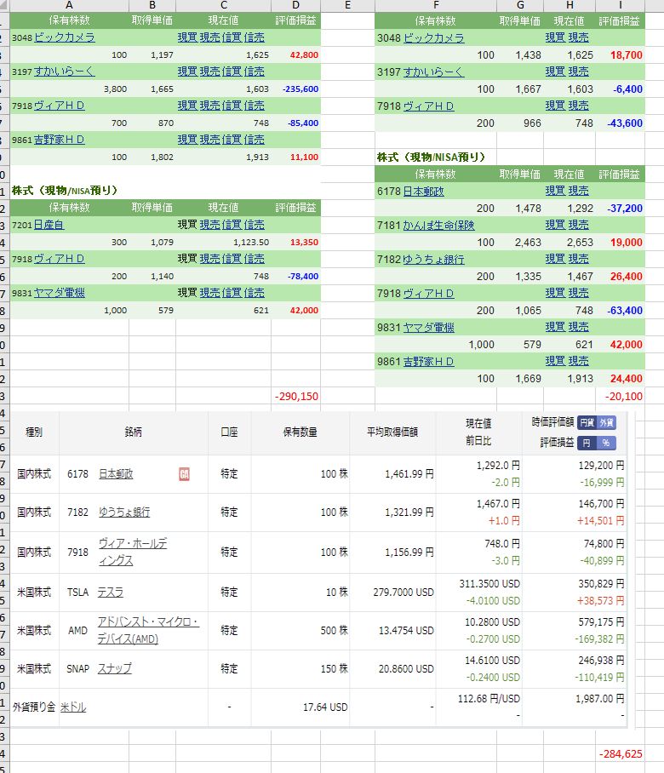This screenshot has height=773, width=664.
Task: Click the 米ドル foreign currency link
Action: click(73, 707)
